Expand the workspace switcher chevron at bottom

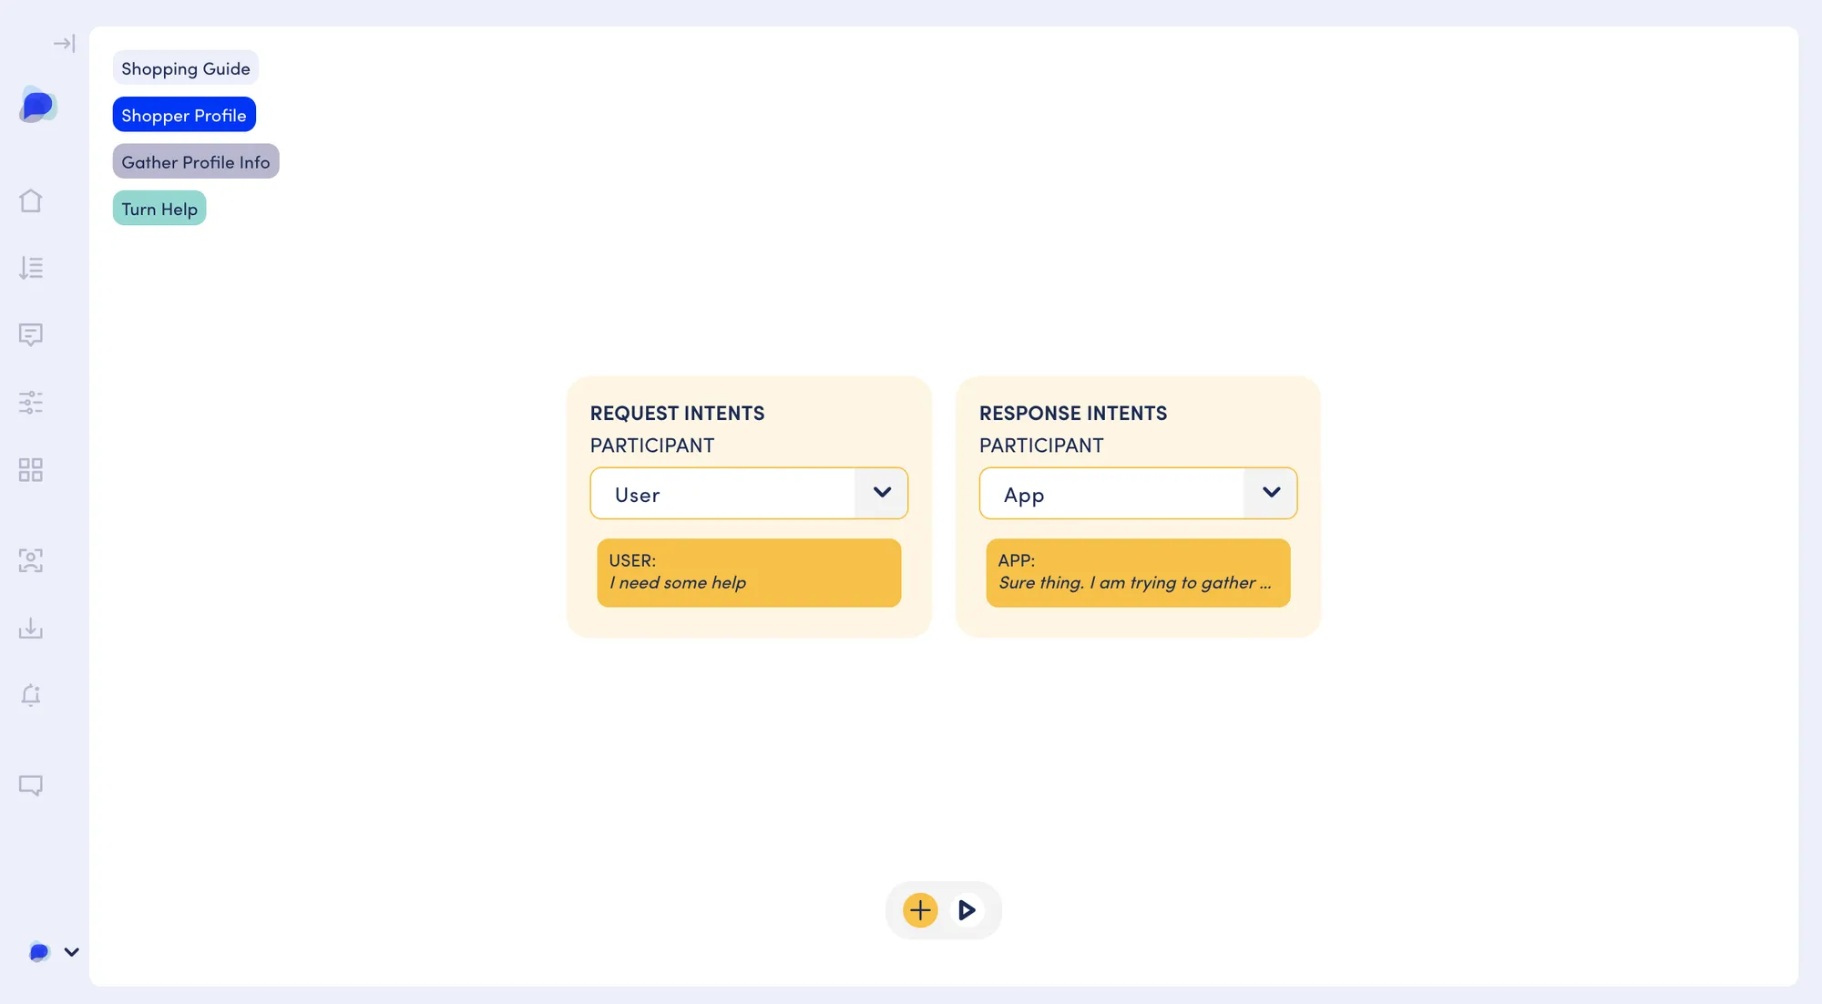(x=71, y=952)
